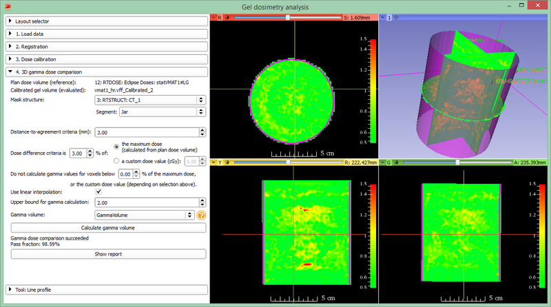
Task: Click the pin icon in the 3D view bar
Action: 383,17
